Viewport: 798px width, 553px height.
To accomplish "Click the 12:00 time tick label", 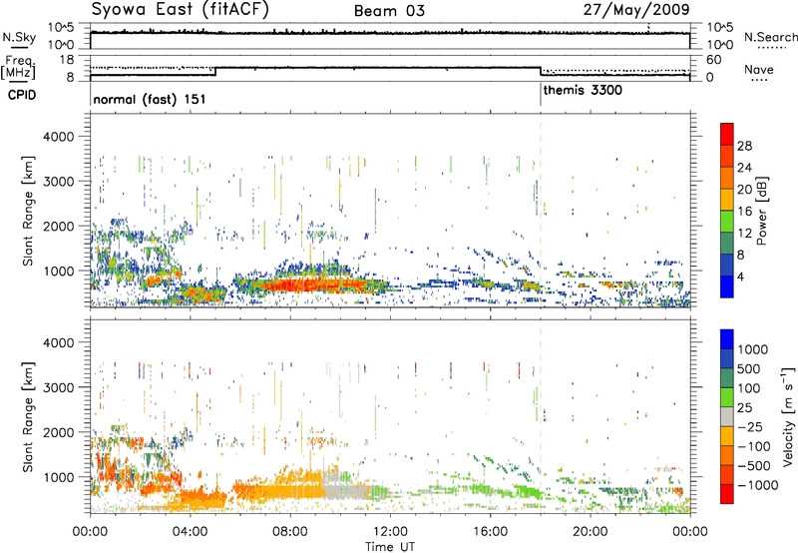I will click(390, 532).
